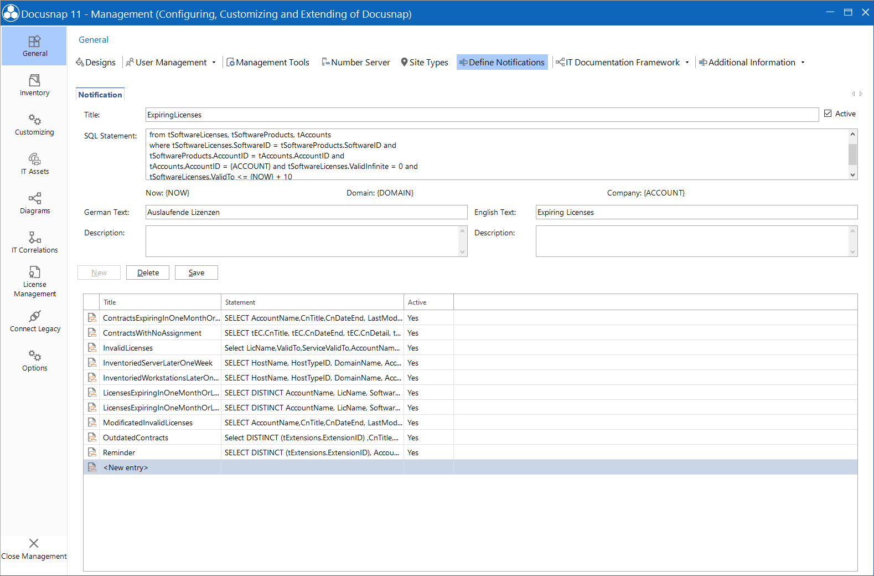Open Designs from the toolbar

click(96, 62)
